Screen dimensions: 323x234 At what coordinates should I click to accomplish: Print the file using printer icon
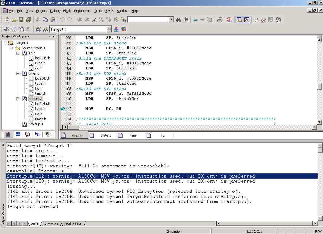pyautogui.click(x=219, y=20)
